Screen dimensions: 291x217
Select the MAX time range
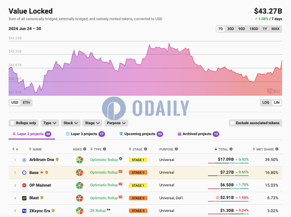click(275, 29)
